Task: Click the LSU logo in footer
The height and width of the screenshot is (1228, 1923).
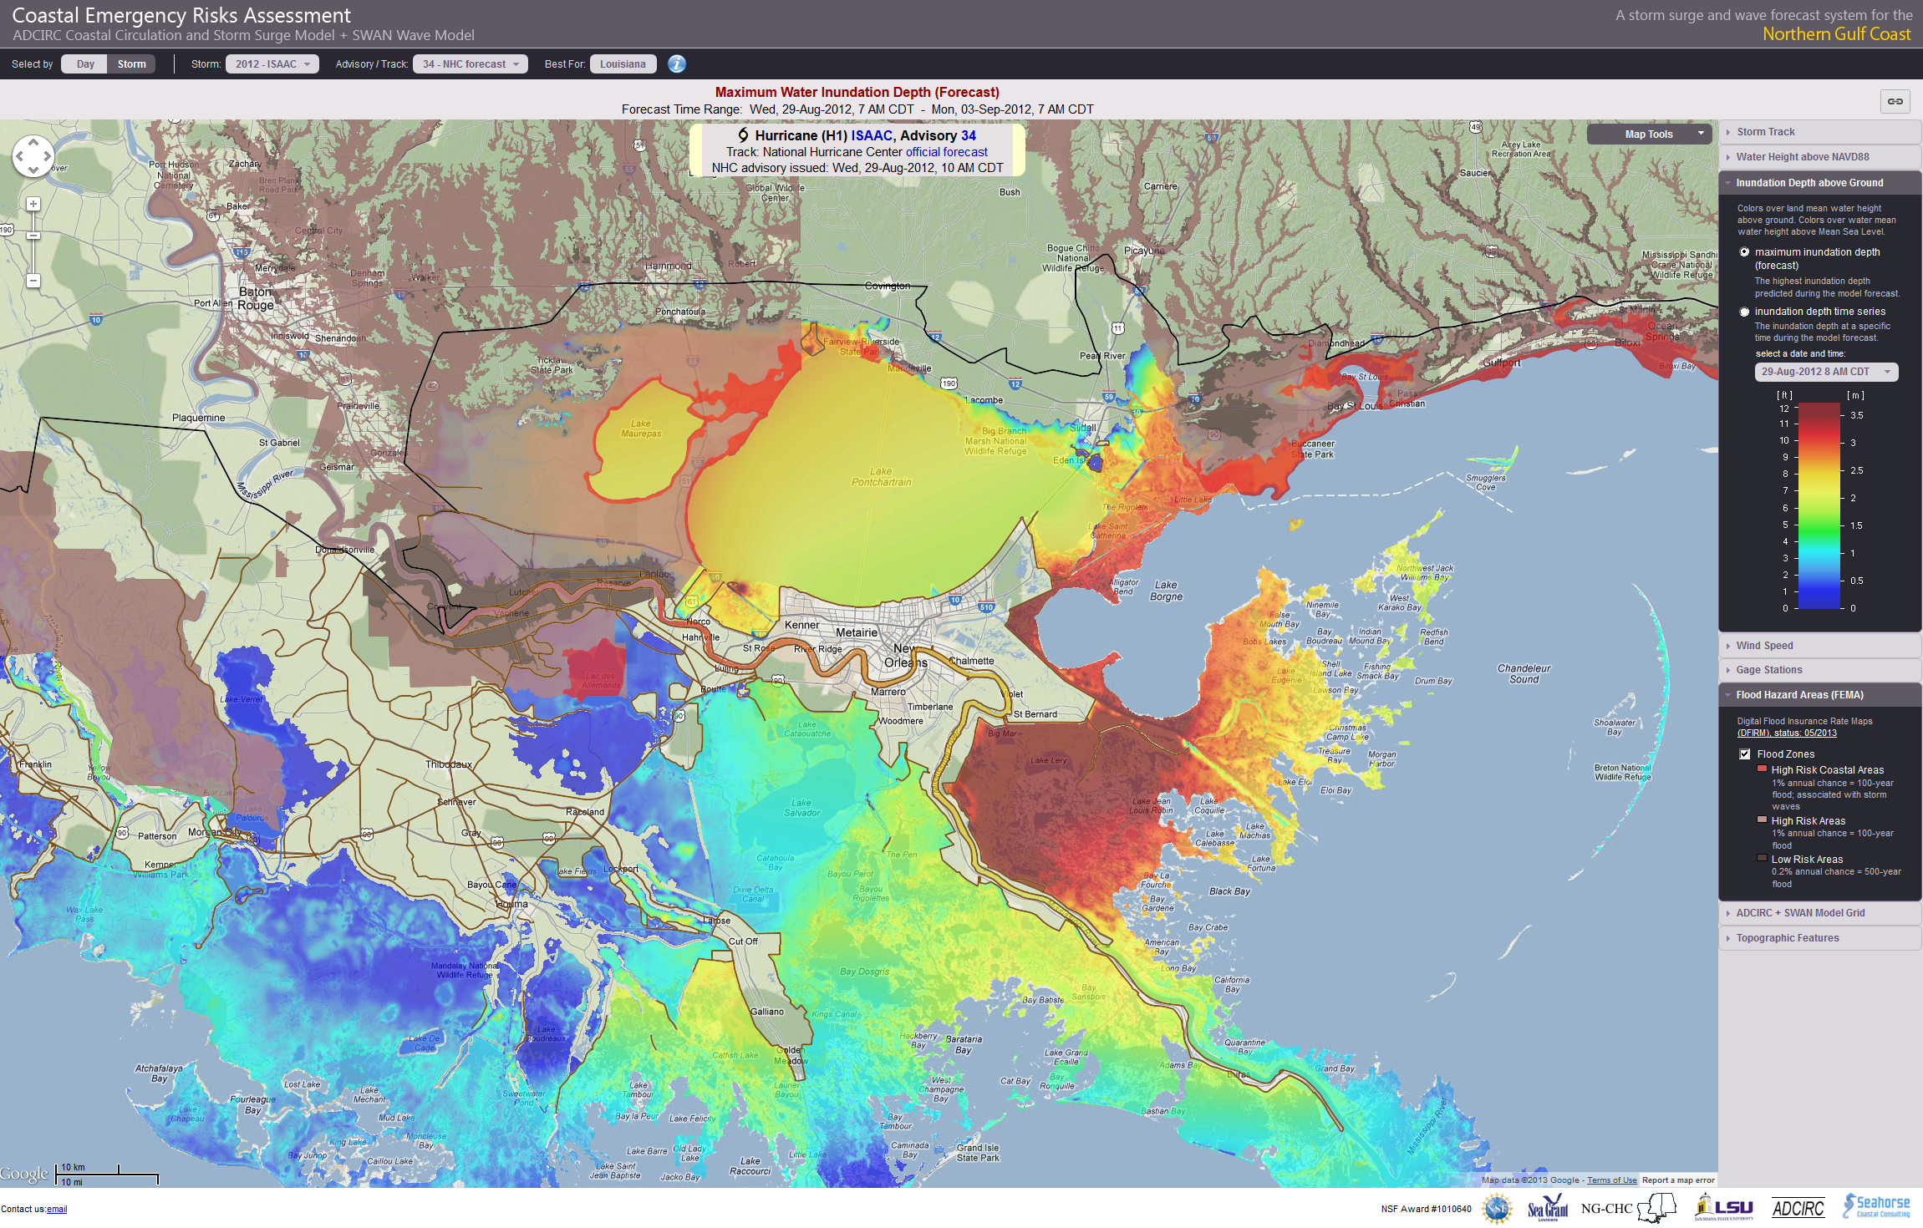Action: click(x=1724, y=1207)
